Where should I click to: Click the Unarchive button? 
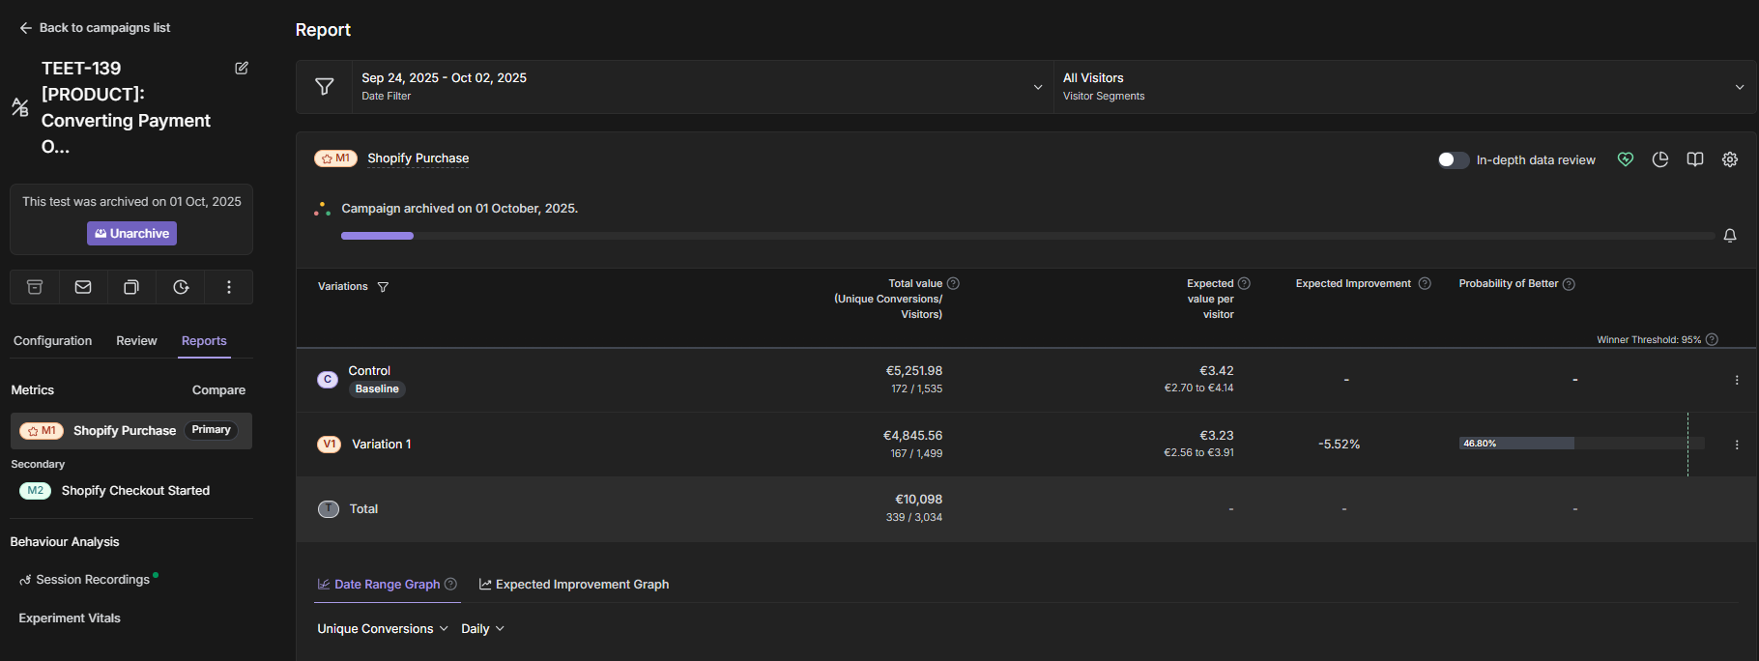(x=131, y=233)
